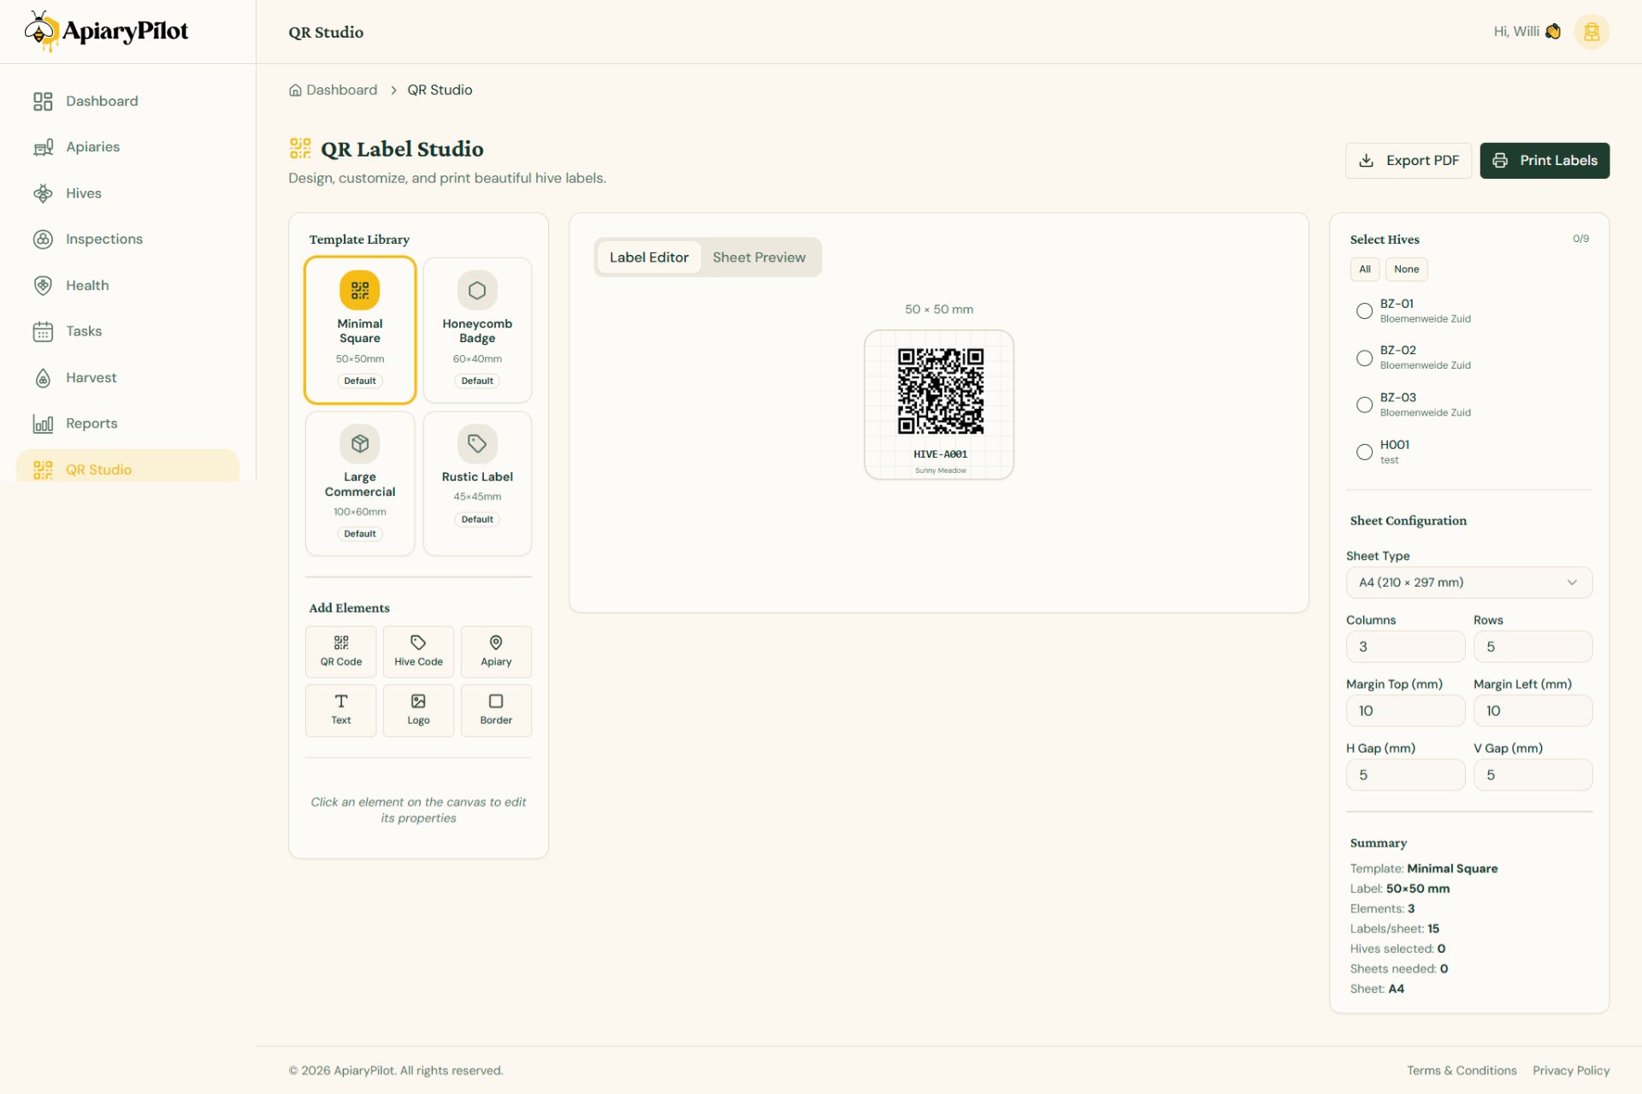Add a Border element
Image resolution: width=1642 pixels, height=1094 pixels.
496,710
